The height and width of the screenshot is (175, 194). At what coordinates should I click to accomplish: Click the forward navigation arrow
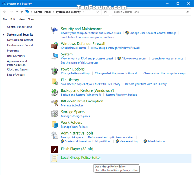point(11,12)
